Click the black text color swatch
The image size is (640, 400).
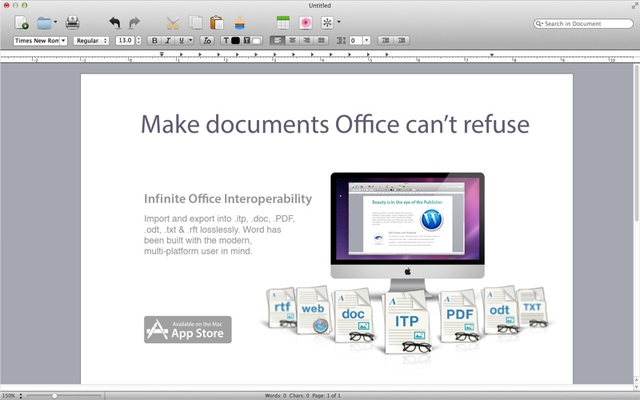pos(235,40)
